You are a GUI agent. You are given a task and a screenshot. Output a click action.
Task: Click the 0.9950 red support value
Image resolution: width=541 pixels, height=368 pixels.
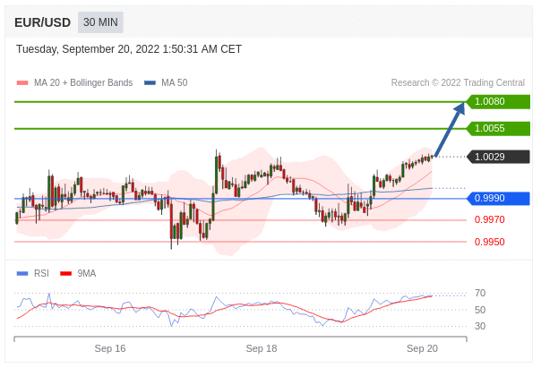[489, 242]
